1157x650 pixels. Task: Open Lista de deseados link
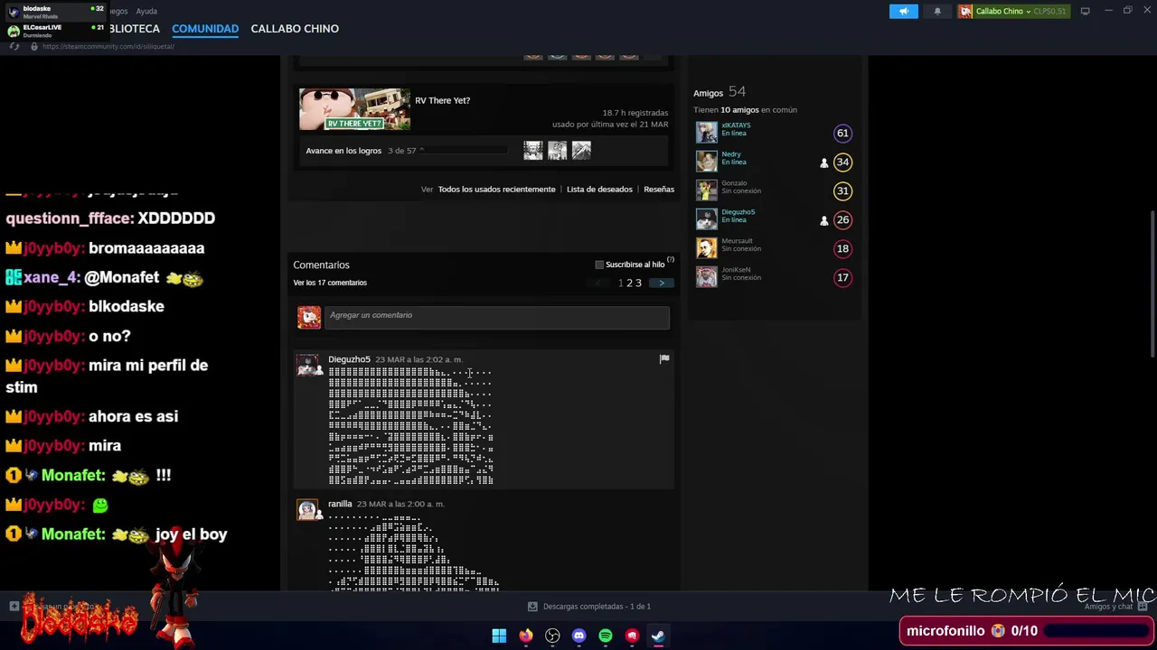599,190
